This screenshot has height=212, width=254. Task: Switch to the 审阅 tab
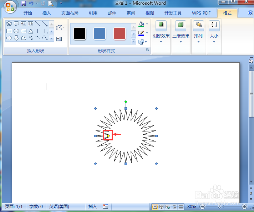pyautogui.click(x=131, y=13)
